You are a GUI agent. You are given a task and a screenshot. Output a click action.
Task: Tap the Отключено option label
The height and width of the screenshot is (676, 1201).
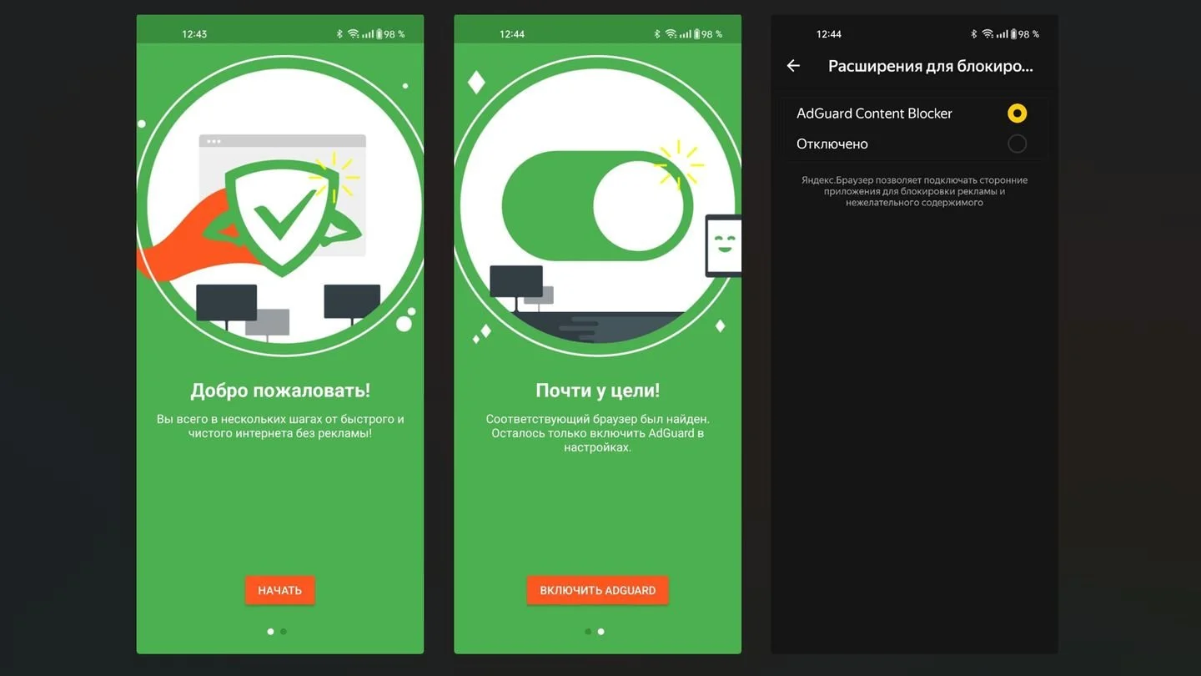832,144
